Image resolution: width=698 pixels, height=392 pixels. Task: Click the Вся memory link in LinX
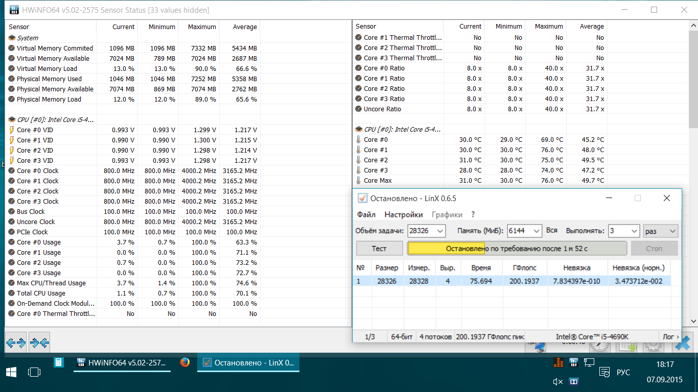[552, 230]
